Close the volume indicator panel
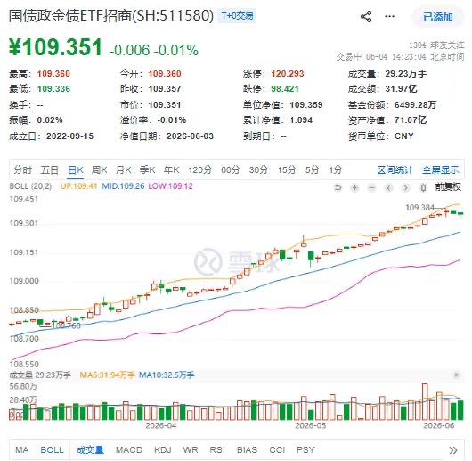The height and width of the screenshot is (461, 472). (x=456, y=375)
